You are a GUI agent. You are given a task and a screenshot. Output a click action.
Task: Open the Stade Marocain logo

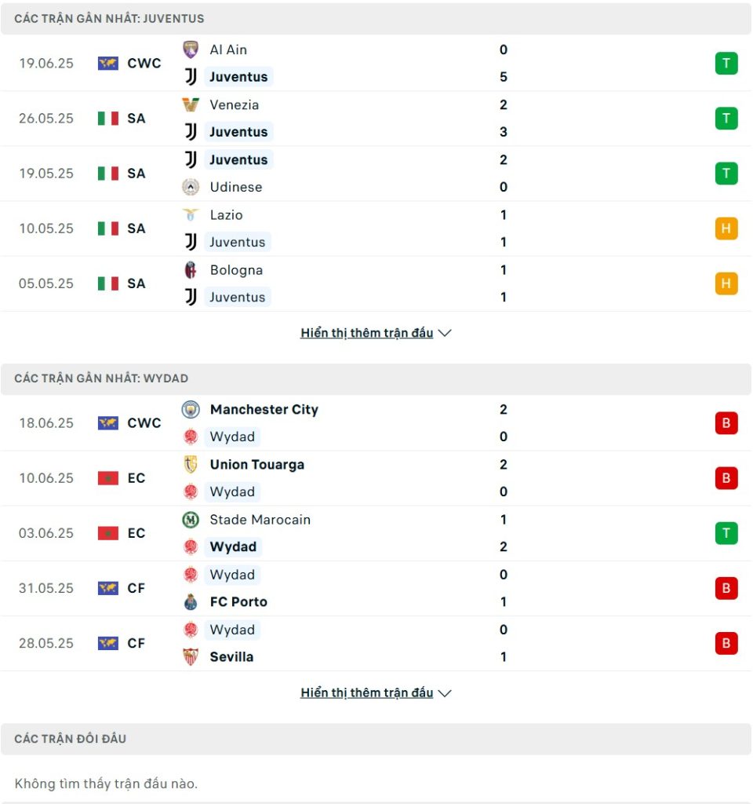191,520
